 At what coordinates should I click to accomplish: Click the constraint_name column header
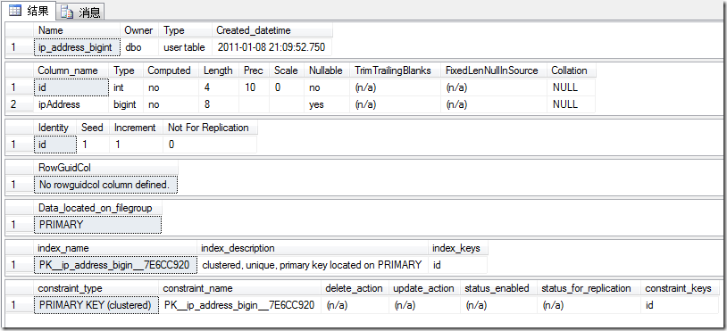pyautogui.click(x=239, y=289)
